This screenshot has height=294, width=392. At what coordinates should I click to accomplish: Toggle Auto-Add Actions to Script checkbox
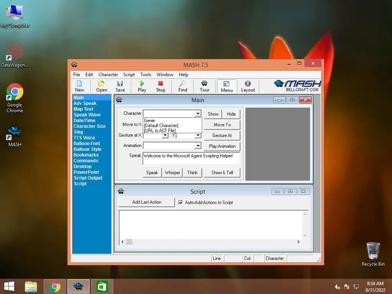(181, 203)
